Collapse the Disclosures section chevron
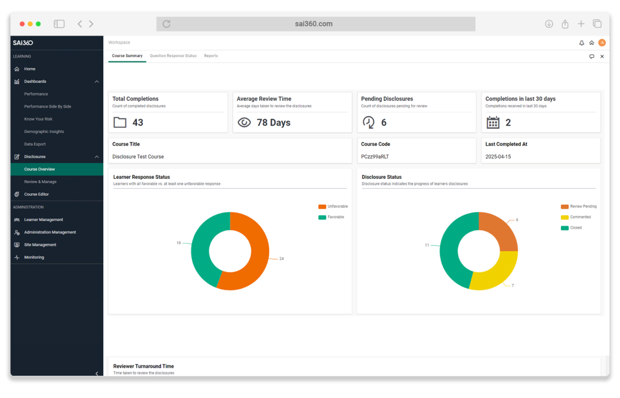620x398 pixels. 97,157
